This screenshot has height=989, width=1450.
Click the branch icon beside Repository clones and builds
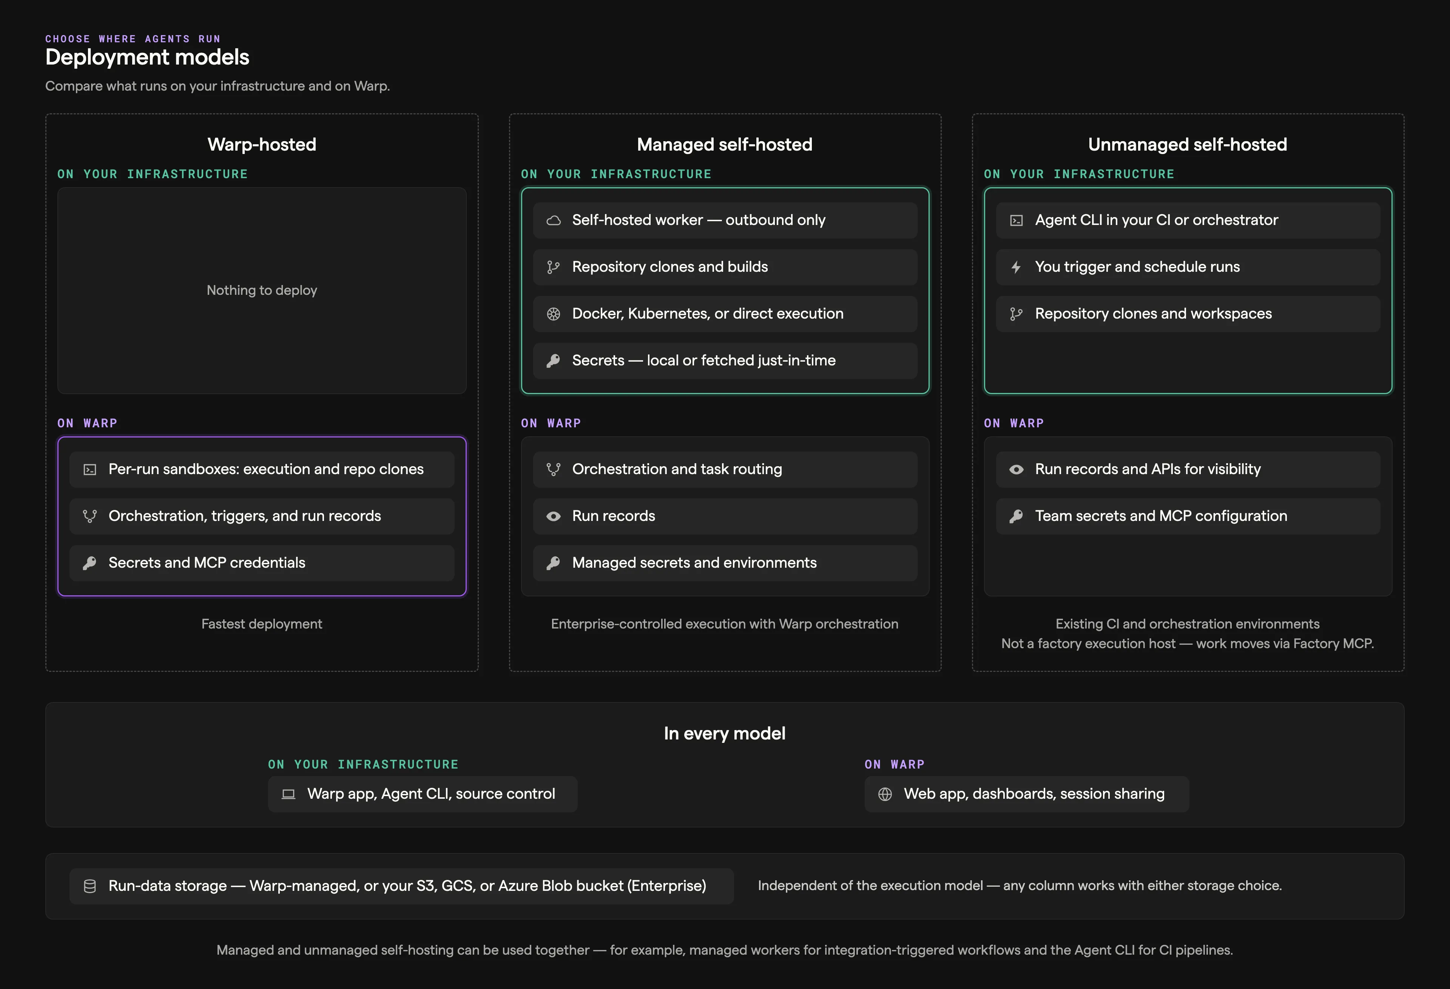[x=554, y=267]
